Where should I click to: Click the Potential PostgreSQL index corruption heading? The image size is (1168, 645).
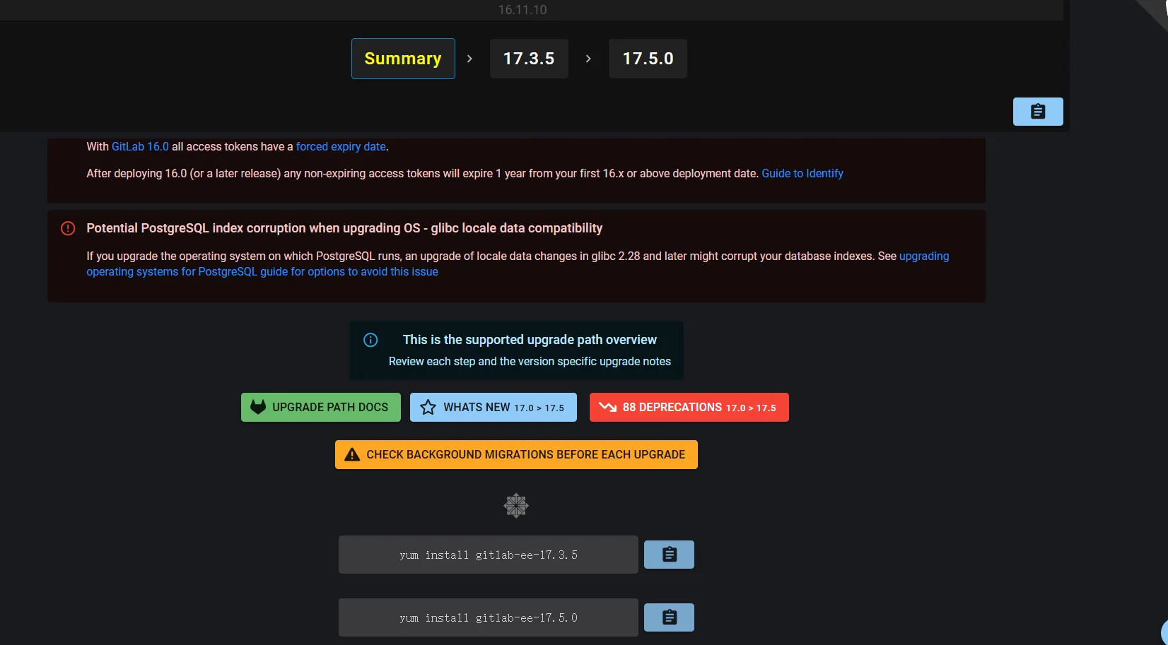(x=344, y=228)
